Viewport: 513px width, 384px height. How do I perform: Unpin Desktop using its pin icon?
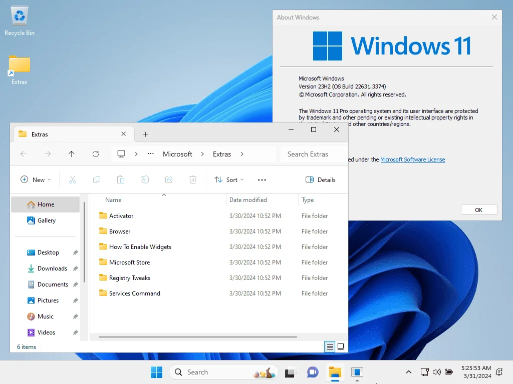pos(75,252)
